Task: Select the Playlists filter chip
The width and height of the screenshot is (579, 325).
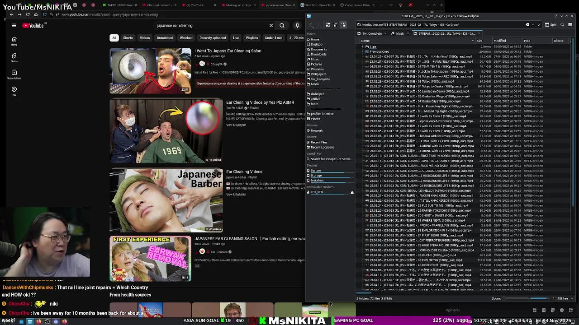Action: [252, 38]
